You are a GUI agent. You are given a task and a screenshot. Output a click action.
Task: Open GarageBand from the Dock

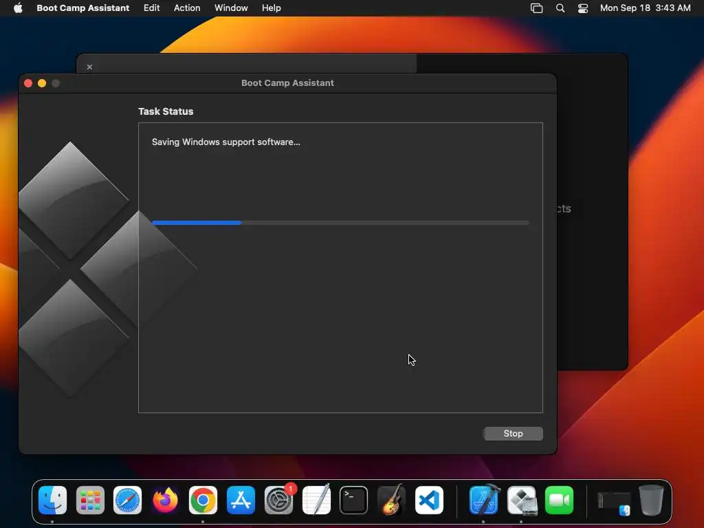[x=391, y=500]
